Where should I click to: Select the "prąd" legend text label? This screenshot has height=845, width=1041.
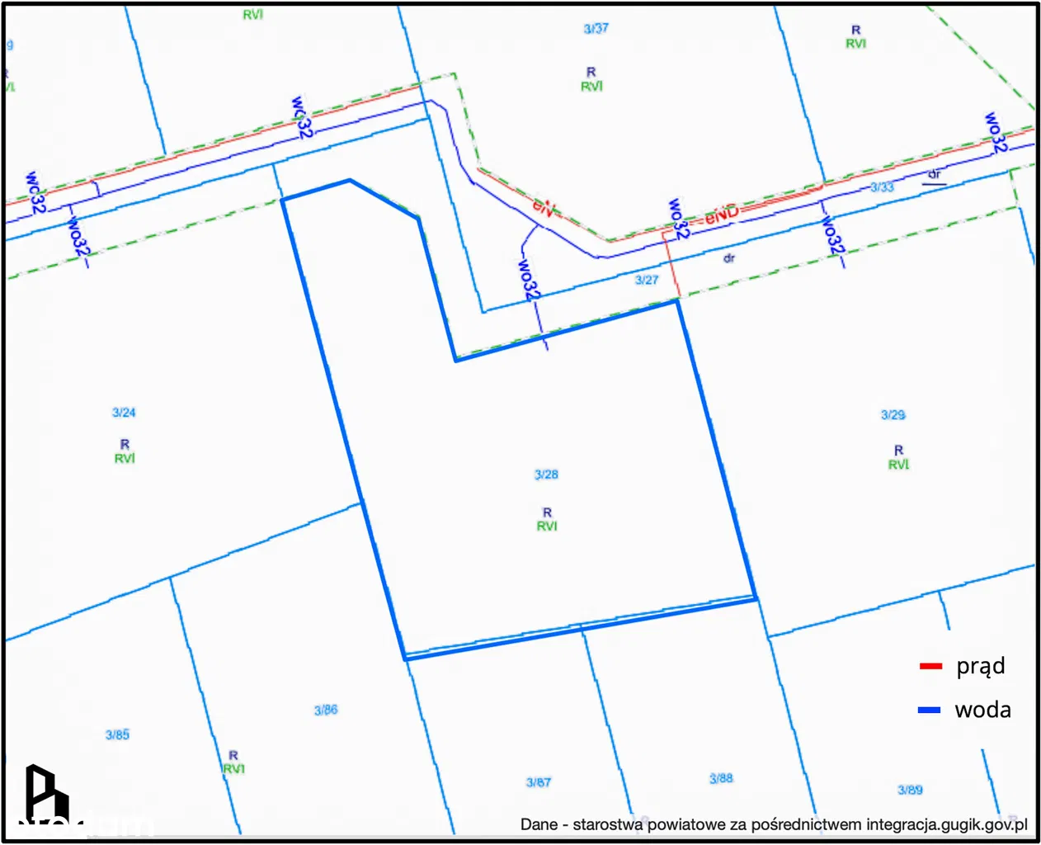(x=980, y=666)
